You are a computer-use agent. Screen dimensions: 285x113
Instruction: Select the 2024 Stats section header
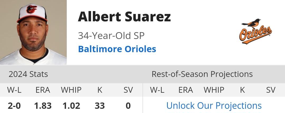pyautogui.click(x=28, y=74)
